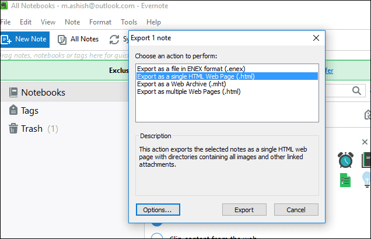The height and width of the screenshot is (239, 371).
Task: Click the Export button
Action: pyautogui.click(x=244, y=210)
